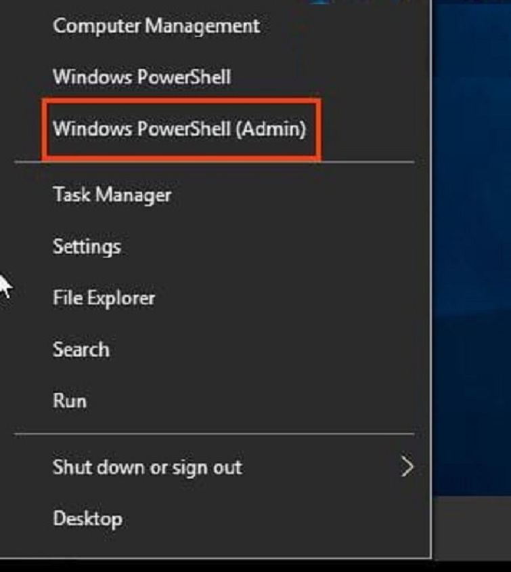Screen dimensions: 511x572
Task: Open the Settings entry
Action: 87,246
